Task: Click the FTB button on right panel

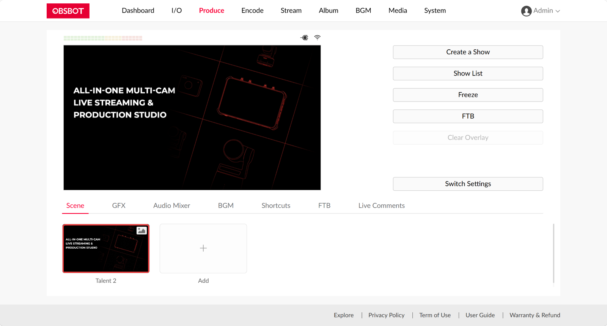Action: click(468, 116)
